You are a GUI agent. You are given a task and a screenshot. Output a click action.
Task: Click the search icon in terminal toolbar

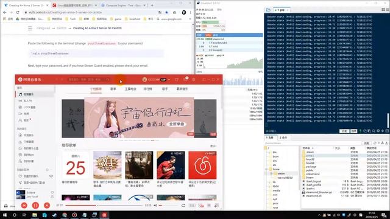(x=374, y=131)
